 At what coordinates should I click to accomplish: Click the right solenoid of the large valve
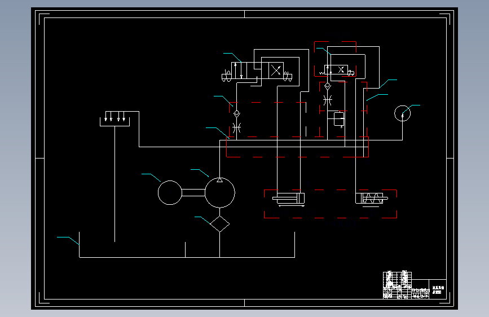288,76
